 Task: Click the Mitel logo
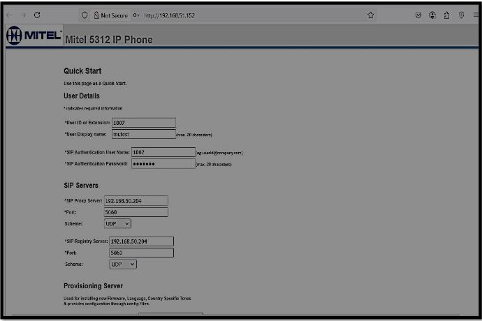[34, 36]
